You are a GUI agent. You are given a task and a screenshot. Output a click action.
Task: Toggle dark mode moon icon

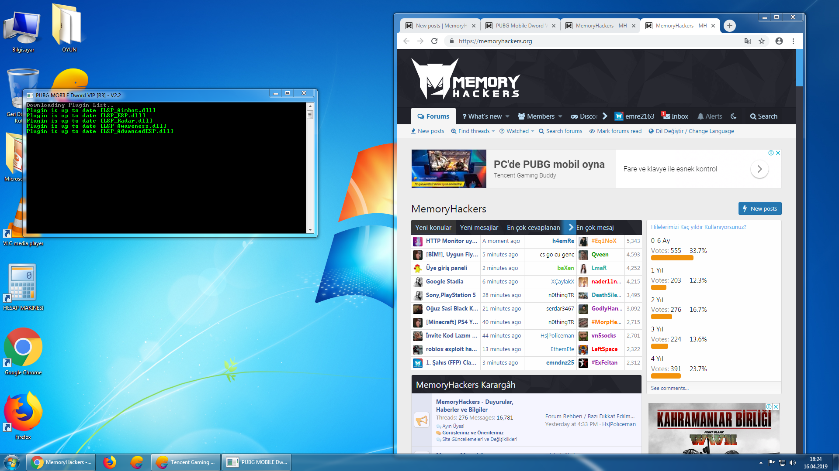tap(734, 116)
